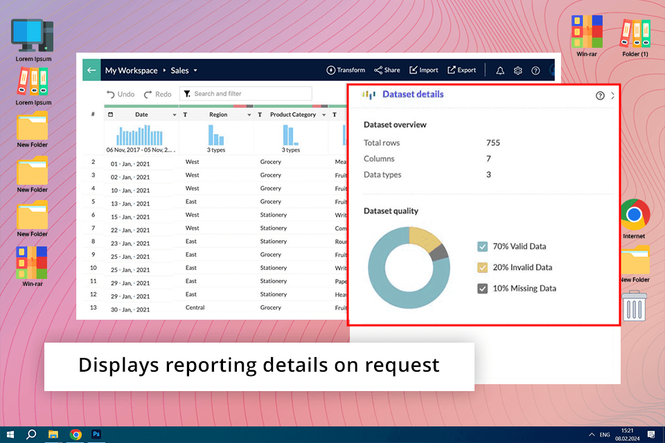Toggle the 70% Valid Data checkbox
665x443 pixels.
tap(483, 246)
